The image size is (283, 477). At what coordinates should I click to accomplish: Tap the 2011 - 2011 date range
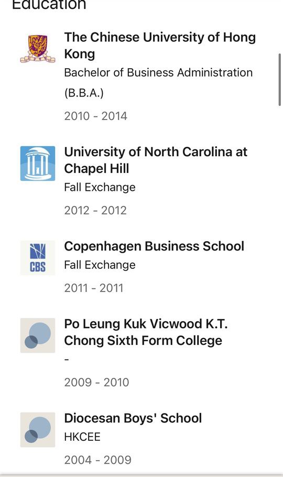click(x=94, y=288)
